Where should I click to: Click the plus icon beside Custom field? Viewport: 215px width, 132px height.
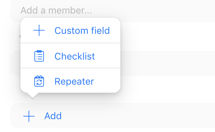tap(39, 30)
